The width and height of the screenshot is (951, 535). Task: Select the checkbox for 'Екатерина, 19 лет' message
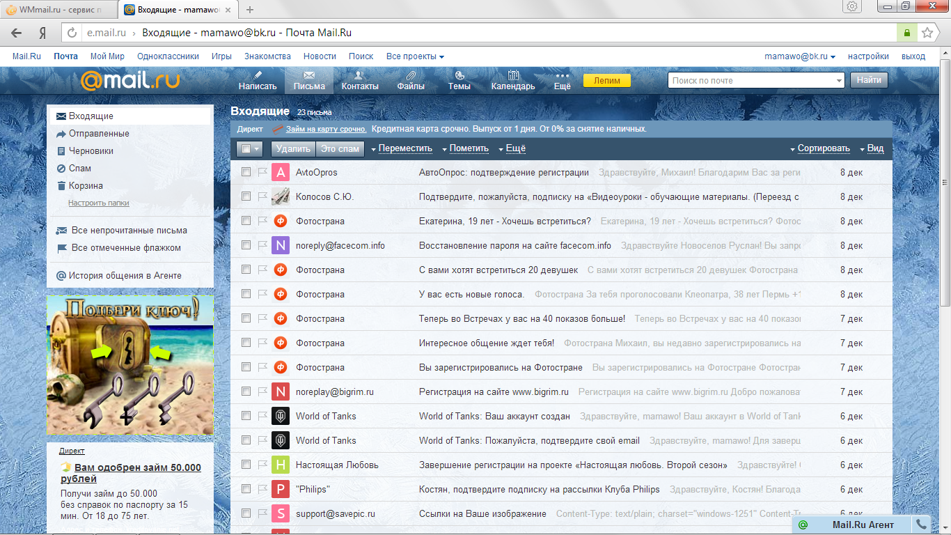coord(246,221)
